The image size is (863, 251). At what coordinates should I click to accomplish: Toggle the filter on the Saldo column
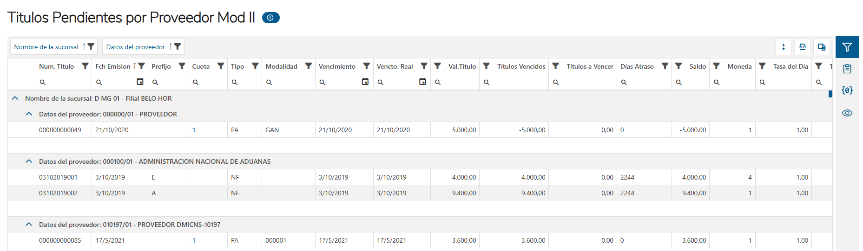click(x=679, y=66)
